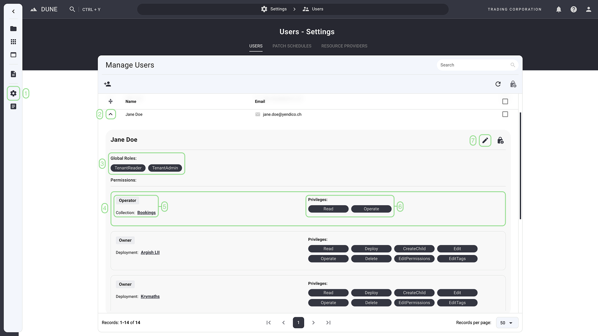The width and height of the screenshot is (598, 336).
Task: Open the records per page dropdown
Action: [507, 323]
